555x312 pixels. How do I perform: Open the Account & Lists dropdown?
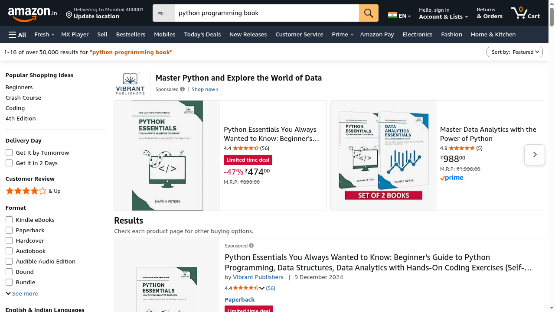(444, 13)
